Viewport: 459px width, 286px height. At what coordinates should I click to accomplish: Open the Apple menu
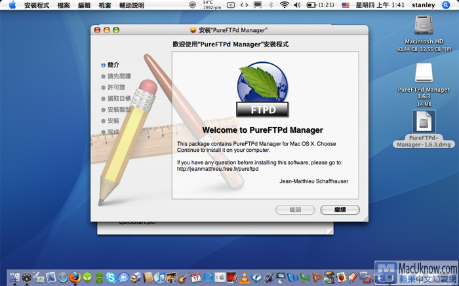tap(12, 5)
